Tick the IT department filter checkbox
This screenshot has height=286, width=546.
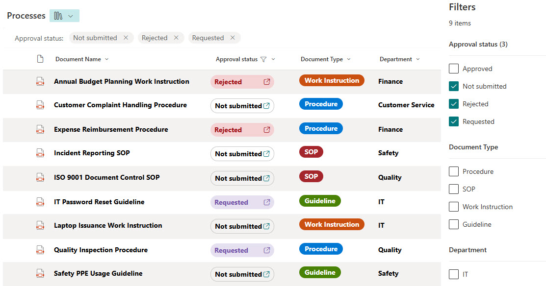click(x=454, y=274)
